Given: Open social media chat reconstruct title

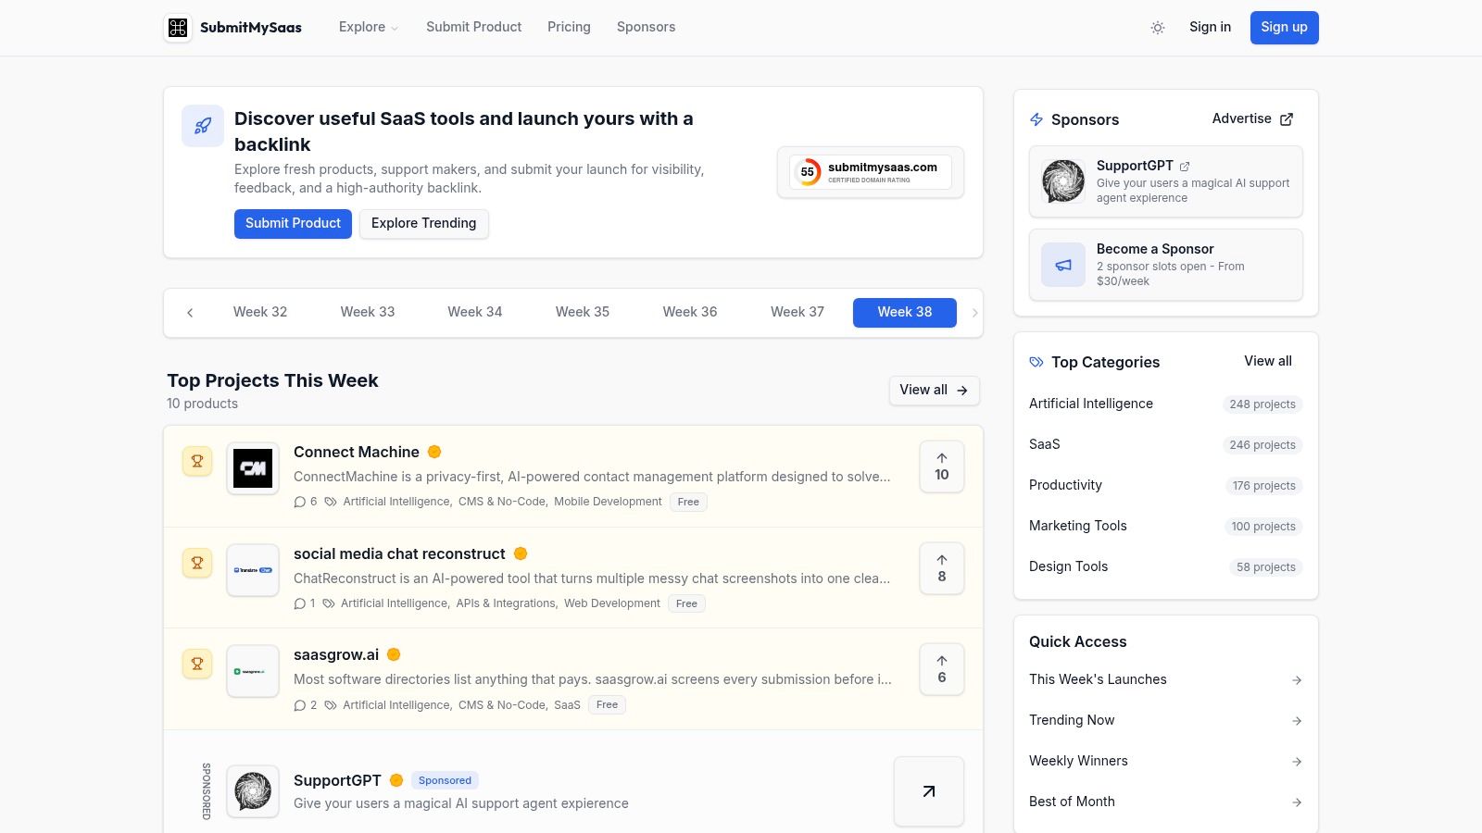Looking at the screenshot, I should coord(399,553).
